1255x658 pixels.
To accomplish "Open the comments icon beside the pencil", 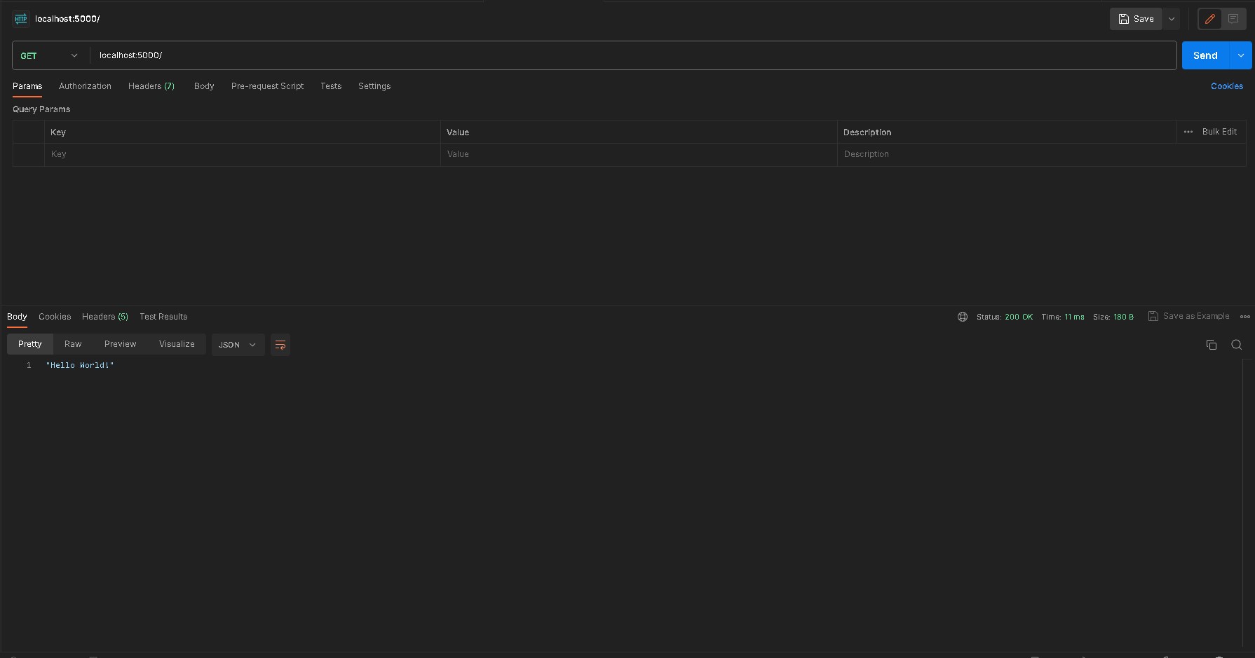I will tap(1233, 19).
